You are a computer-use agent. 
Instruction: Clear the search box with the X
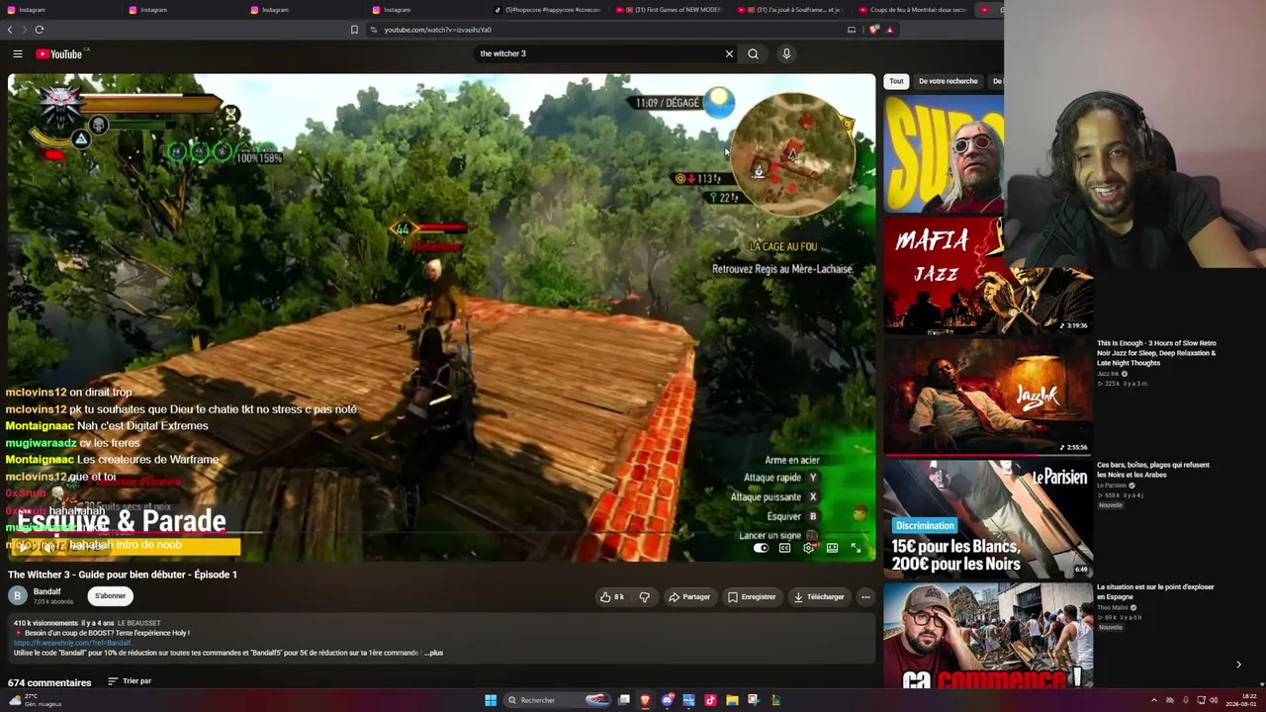coord(729,53)
